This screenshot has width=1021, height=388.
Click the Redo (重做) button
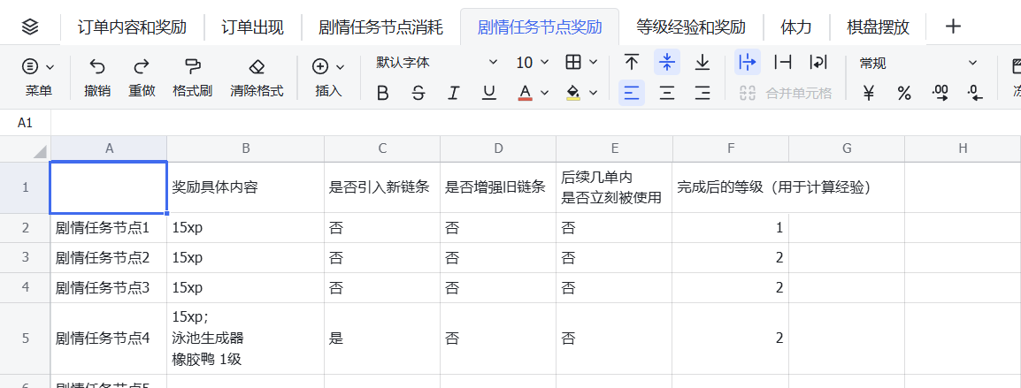[x=142, y=78]
